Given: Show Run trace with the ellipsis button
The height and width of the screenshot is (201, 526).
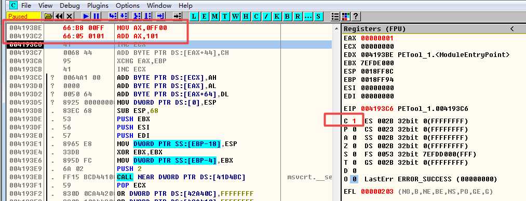Looking at the screenshot, I should point(308,16).
